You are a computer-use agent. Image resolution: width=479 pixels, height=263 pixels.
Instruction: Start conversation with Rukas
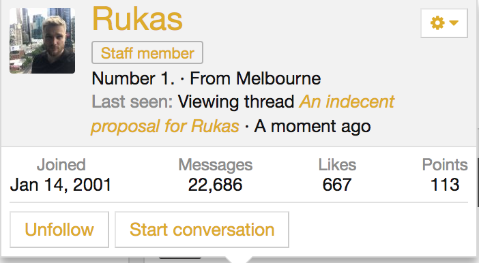(x=202, y=230)
